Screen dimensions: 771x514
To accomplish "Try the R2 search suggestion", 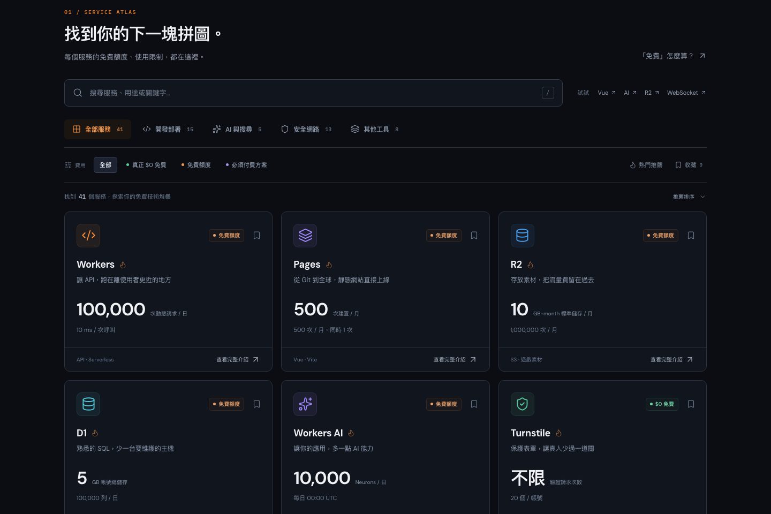I will pos(652,93).
